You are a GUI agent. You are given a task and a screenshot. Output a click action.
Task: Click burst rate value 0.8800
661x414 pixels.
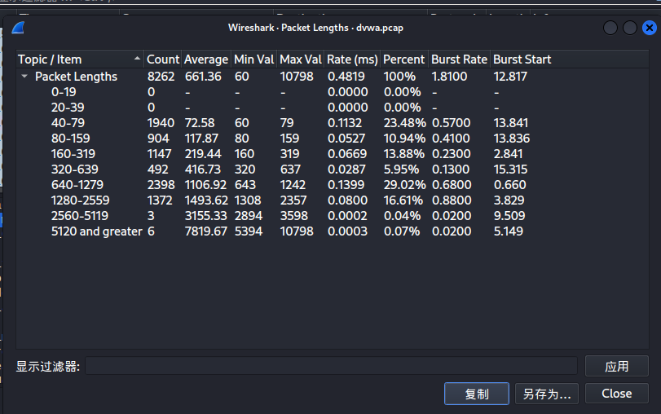(452, 200)
